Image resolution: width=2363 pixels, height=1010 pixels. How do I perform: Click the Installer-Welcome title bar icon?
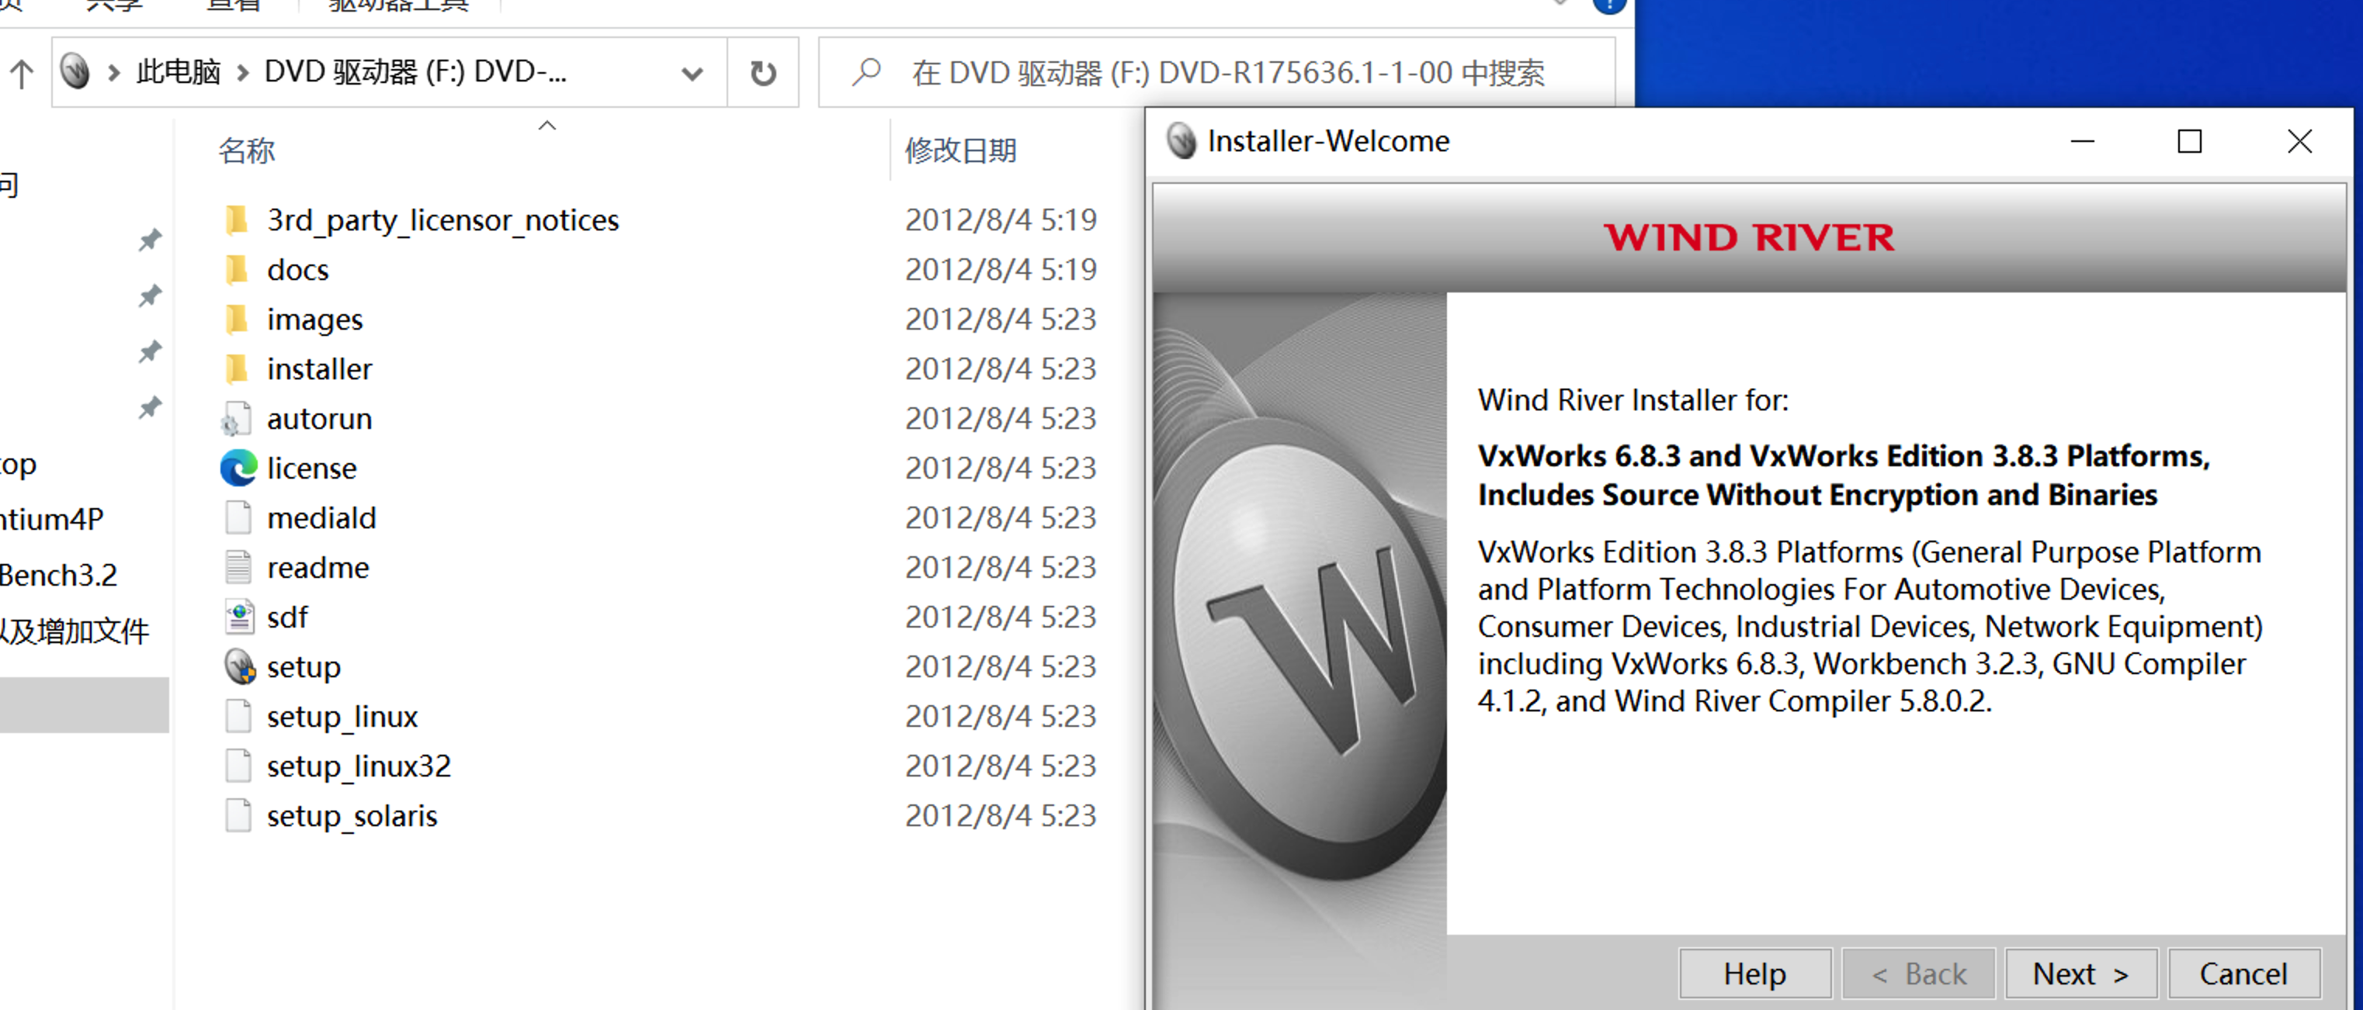1181,141
